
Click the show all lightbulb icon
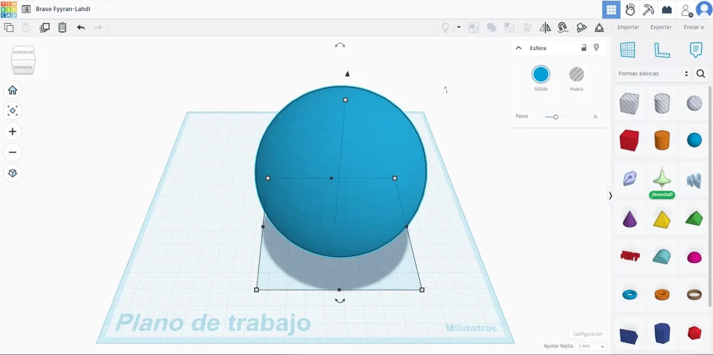coord(446,28)
